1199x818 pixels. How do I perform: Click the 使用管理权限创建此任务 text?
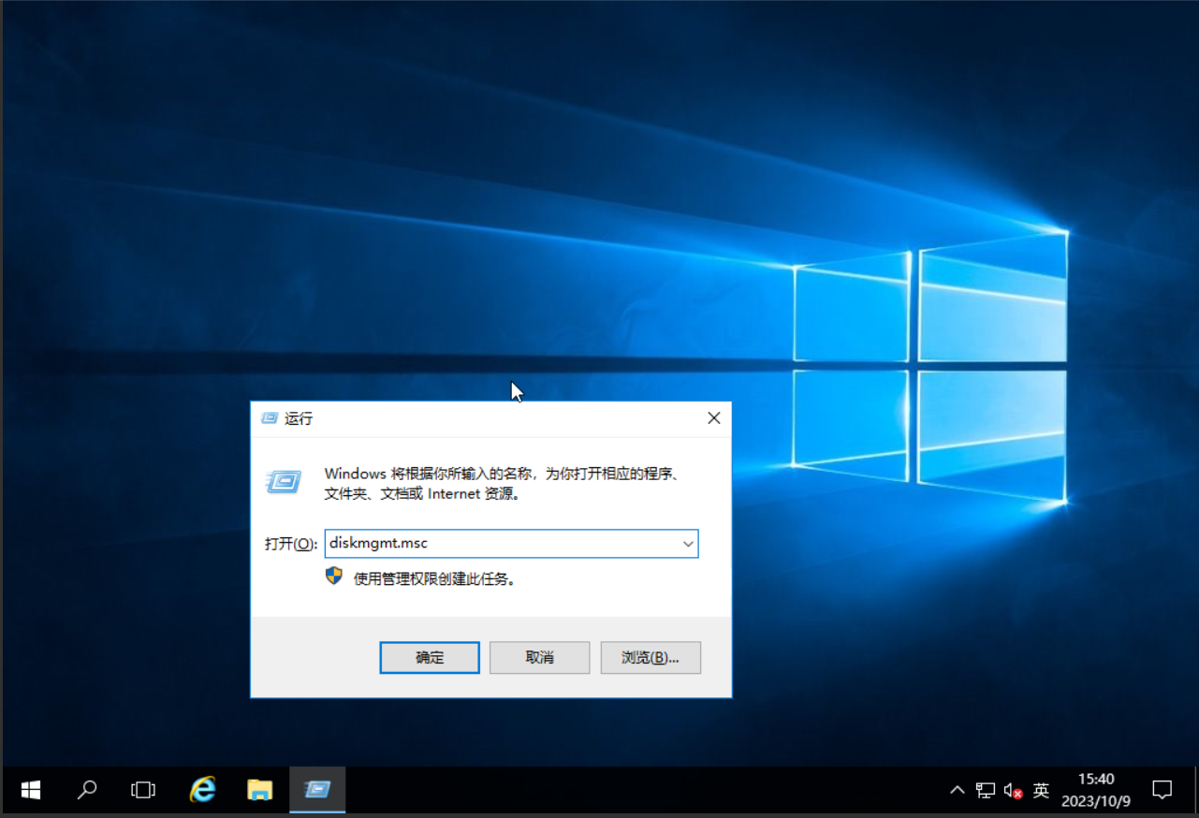(x=434, y=579)
